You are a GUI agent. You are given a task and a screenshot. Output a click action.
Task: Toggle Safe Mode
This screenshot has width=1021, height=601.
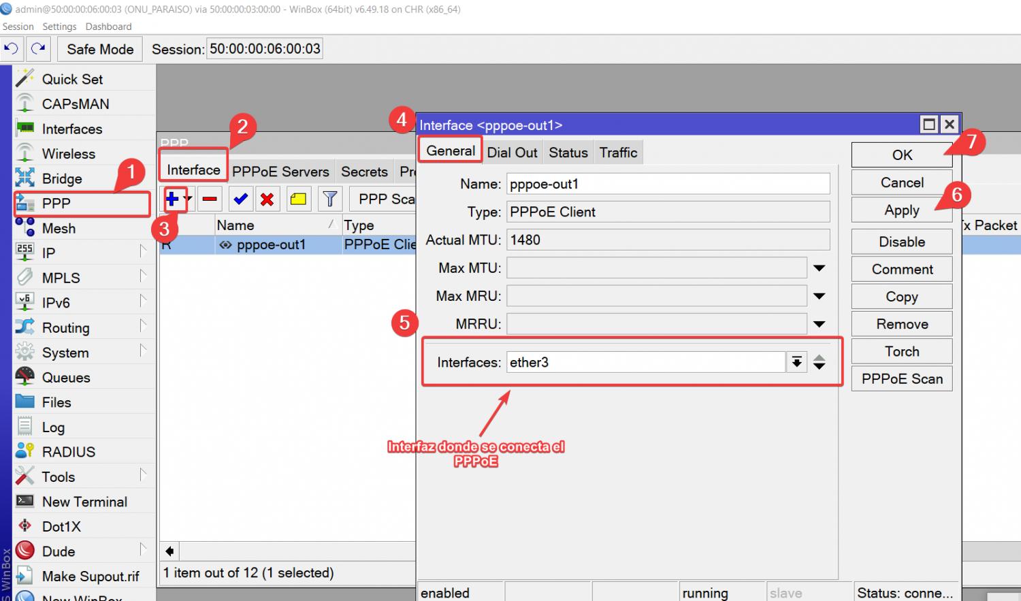coord(100,49)
